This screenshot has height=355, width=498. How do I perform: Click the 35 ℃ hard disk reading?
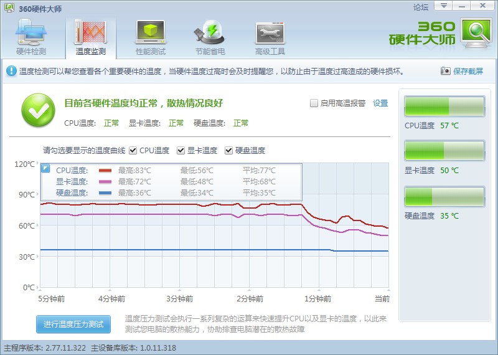coord(449,215)
